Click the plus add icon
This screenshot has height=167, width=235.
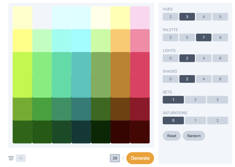[x=21, y=158]
